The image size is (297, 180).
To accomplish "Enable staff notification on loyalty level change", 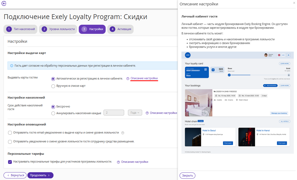I will (x=10, y=142).
